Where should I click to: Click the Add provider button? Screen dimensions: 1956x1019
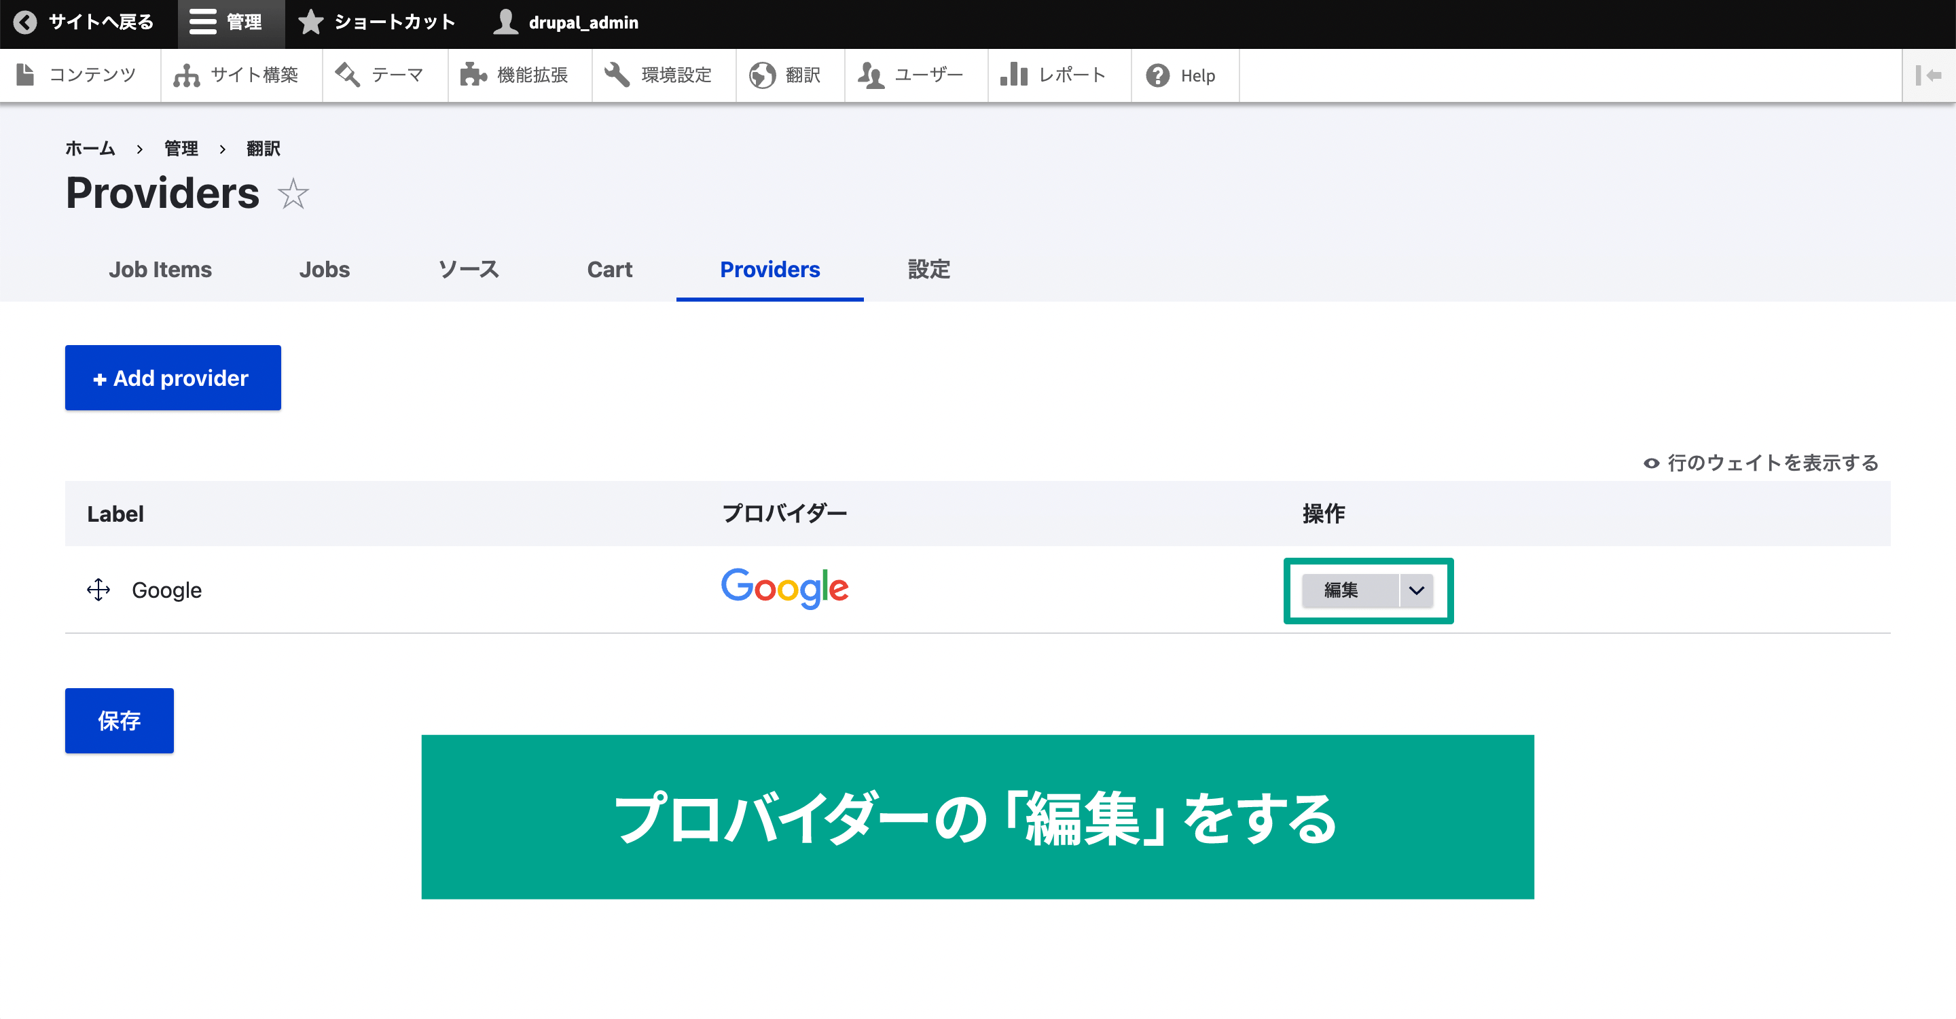(173, 378)
